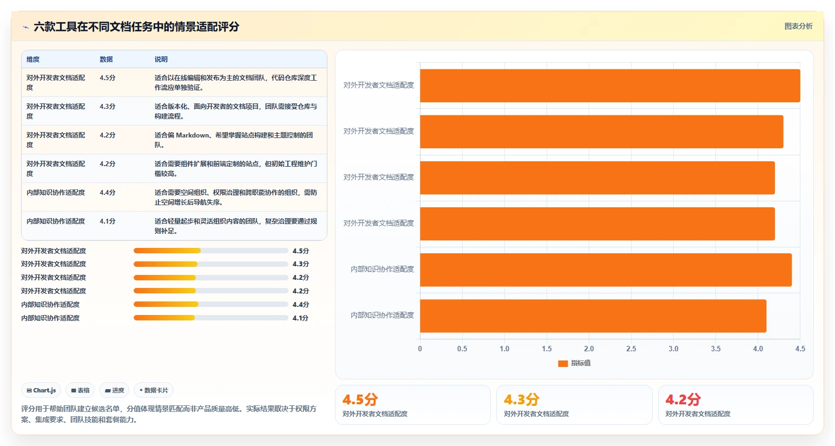Viewport: 835px width, 446px height.
Task: Click the square icon on the 表格 tag
Action: coord(74,390)
